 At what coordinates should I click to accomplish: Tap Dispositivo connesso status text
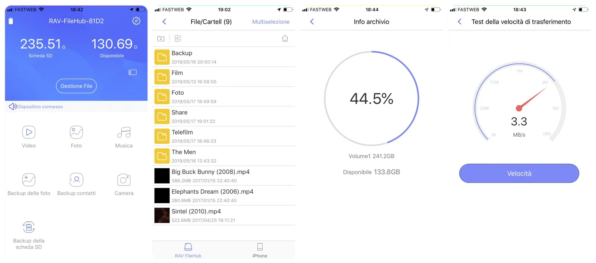click(x=40, y=107)
